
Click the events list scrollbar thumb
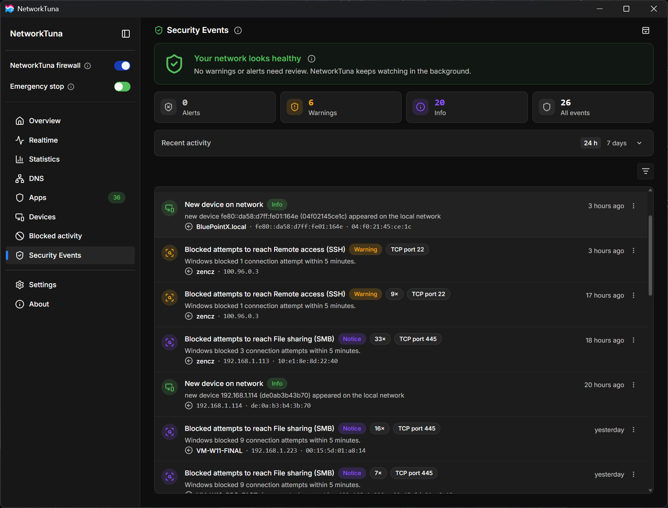650,256
